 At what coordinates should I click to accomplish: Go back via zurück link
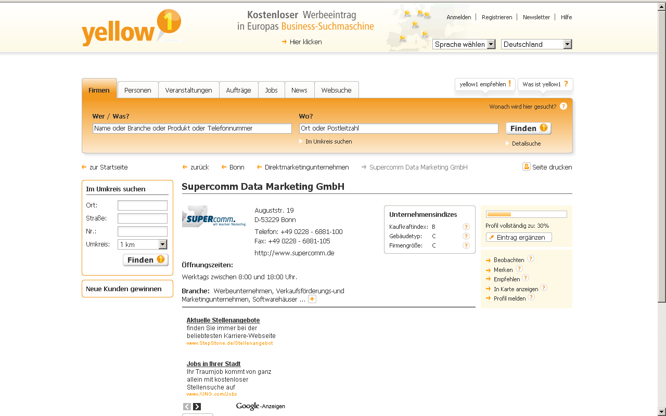click(196, 167)
